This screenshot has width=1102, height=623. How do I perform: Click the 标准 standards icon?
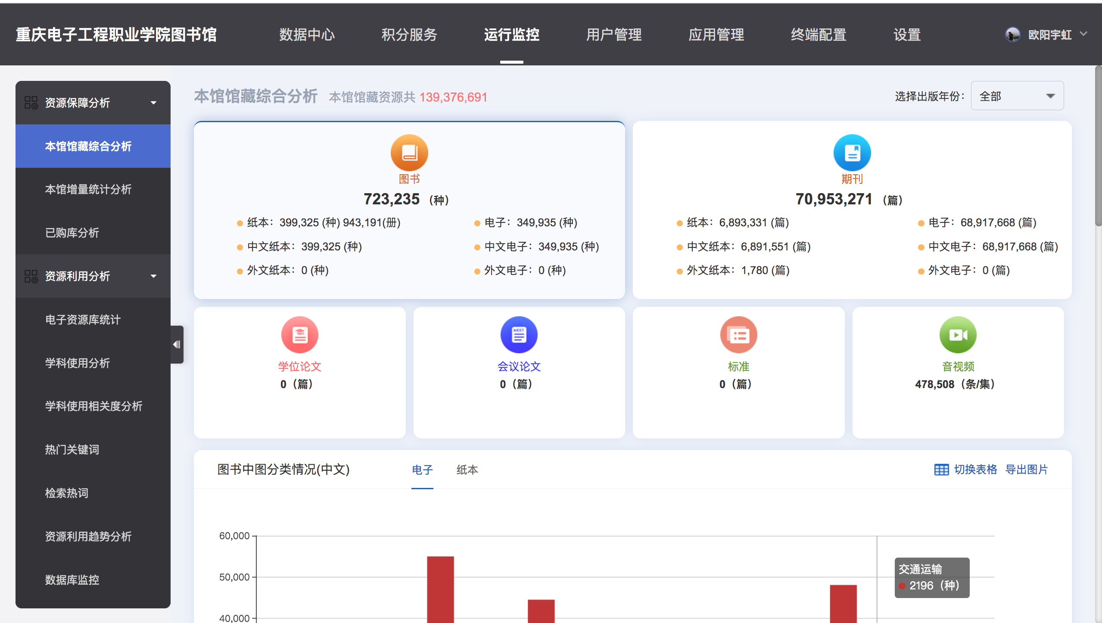click(x=738, y=335)
